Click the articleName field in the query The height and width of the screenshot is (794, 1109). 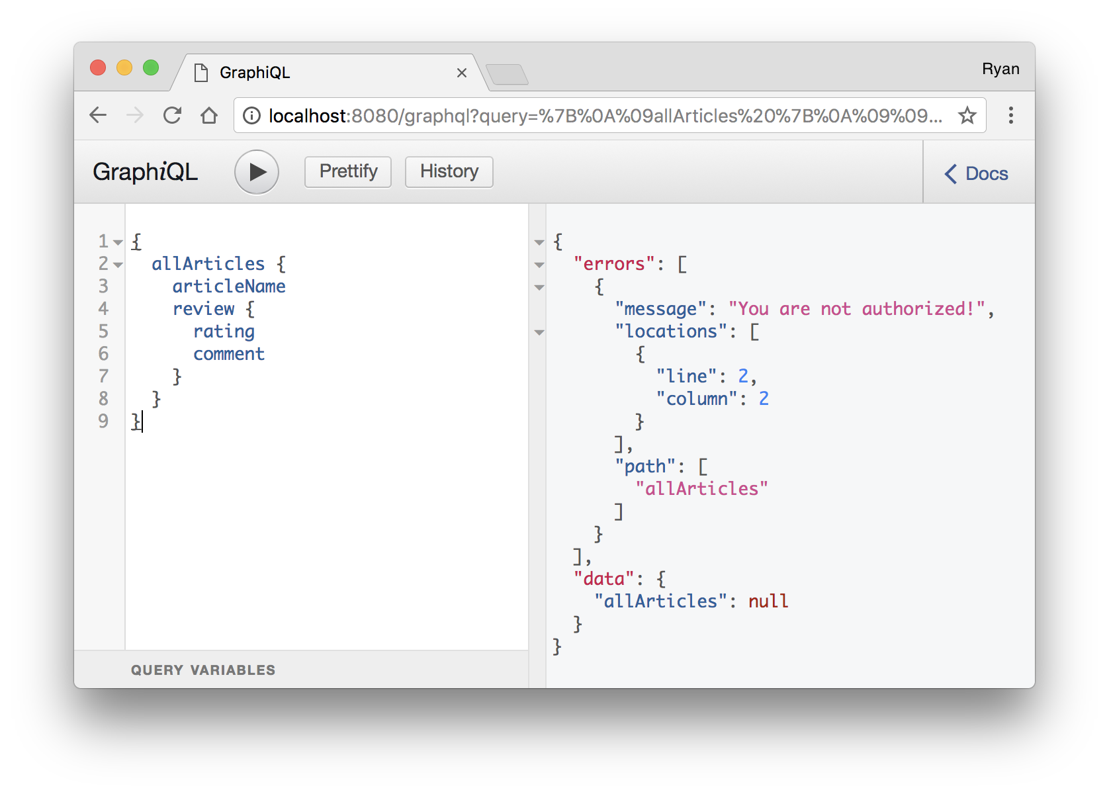pyautogui.click(x=229, y=287)
